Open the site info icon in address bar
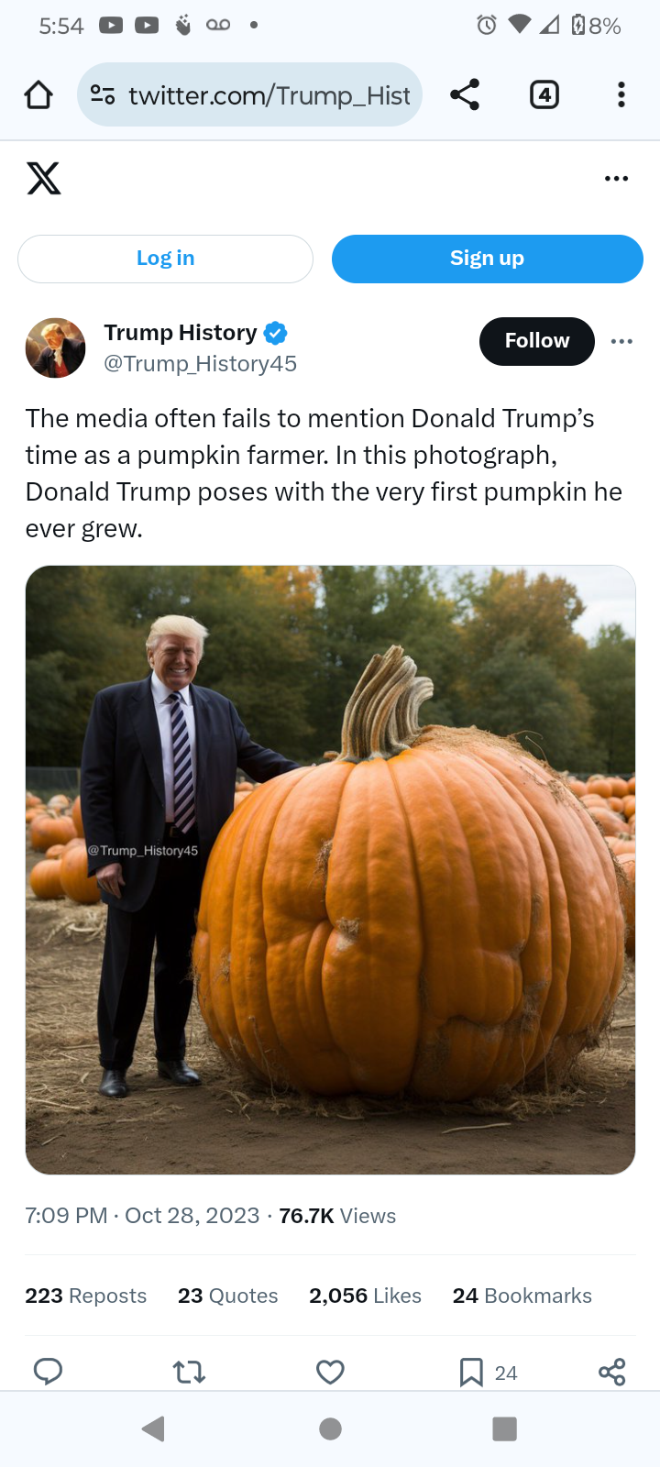Viewport: 660px width, 1467px height. point(103,94)
